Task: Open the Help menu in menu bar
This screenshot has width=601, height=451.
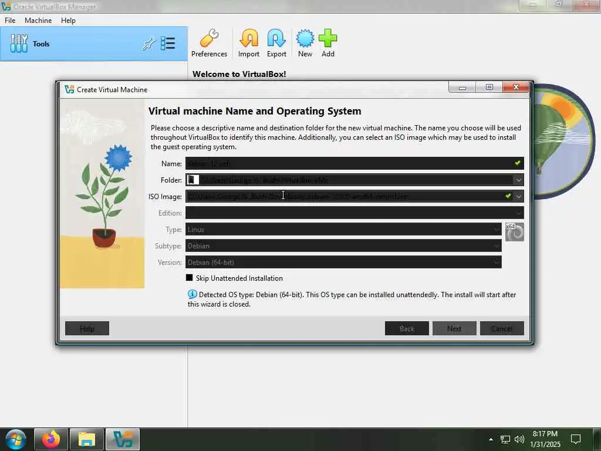Action: coord(68,21)
